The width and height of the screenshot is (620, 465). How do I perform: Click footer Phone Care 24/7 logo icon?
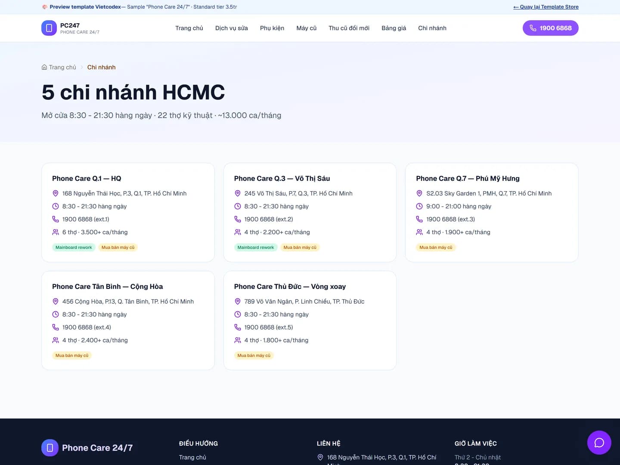[x=50, y=448]
